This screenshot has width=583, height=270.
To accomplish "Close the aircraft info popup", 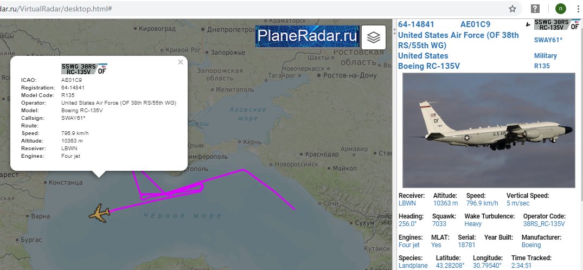I will click(x=181, y=62).
